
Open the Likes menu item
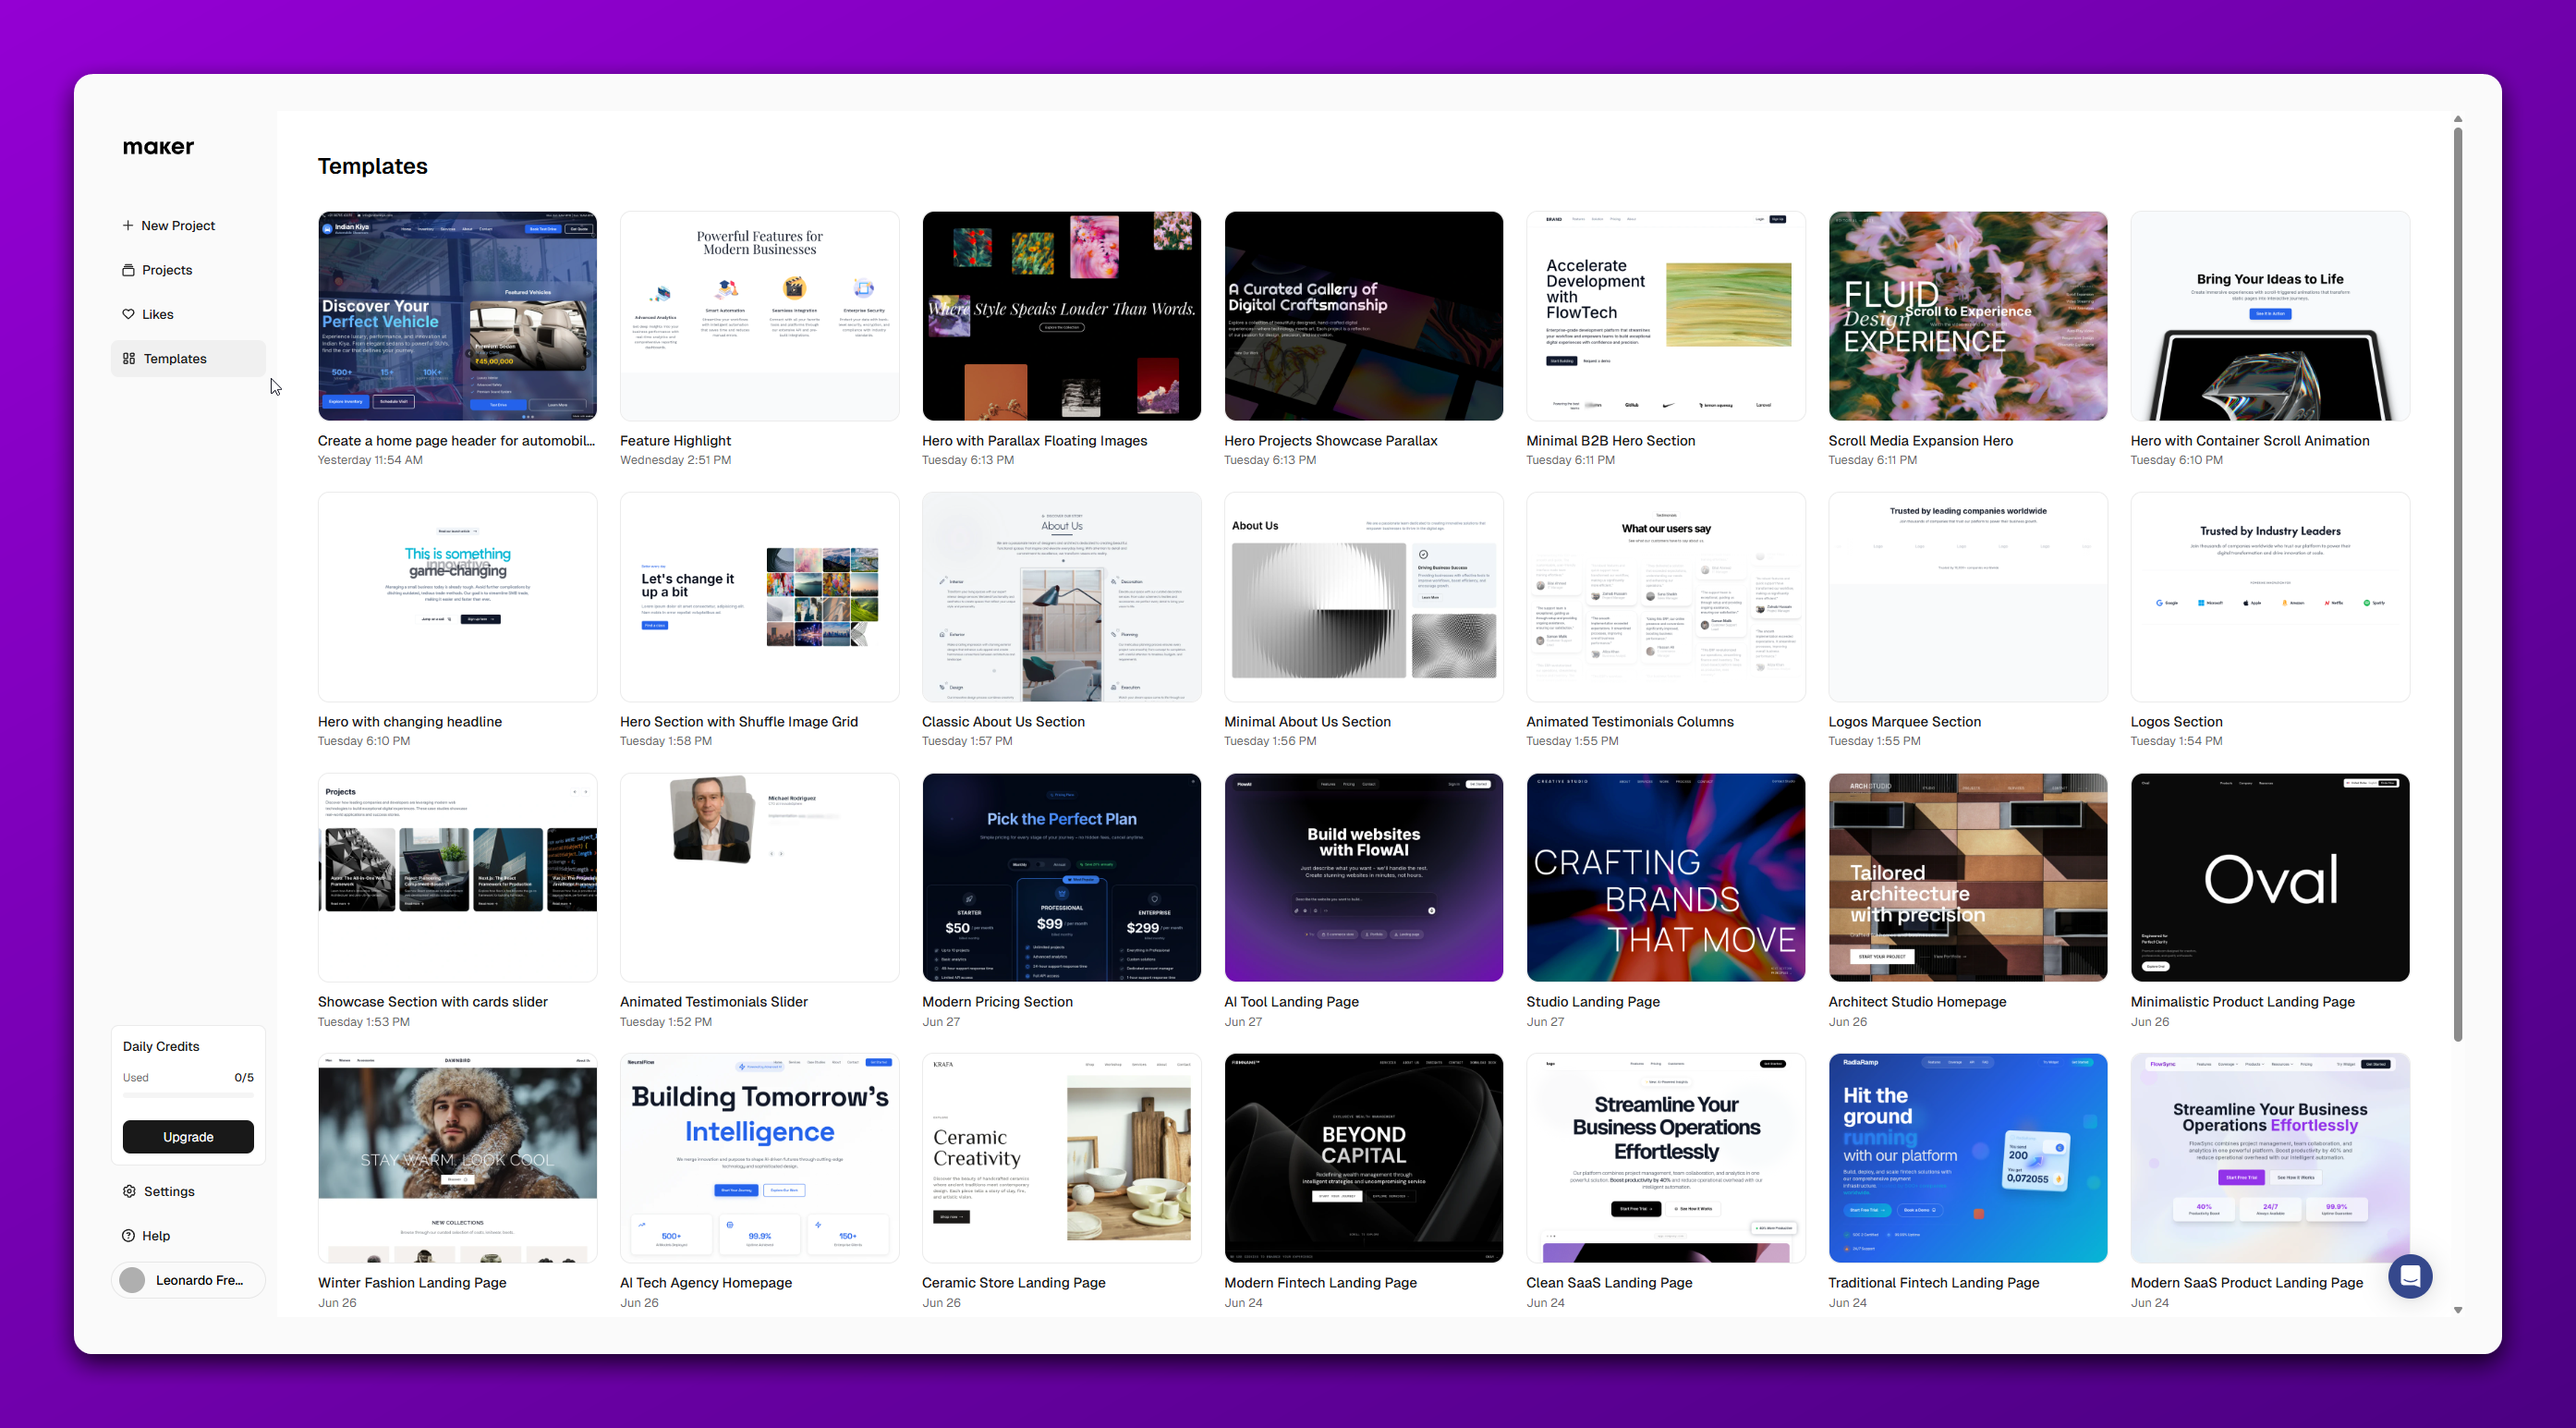pos(158,314)
